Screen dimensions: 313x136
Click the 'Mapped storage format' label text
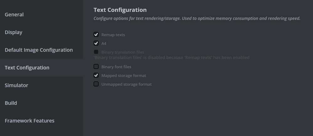click(x=124, y=75)
